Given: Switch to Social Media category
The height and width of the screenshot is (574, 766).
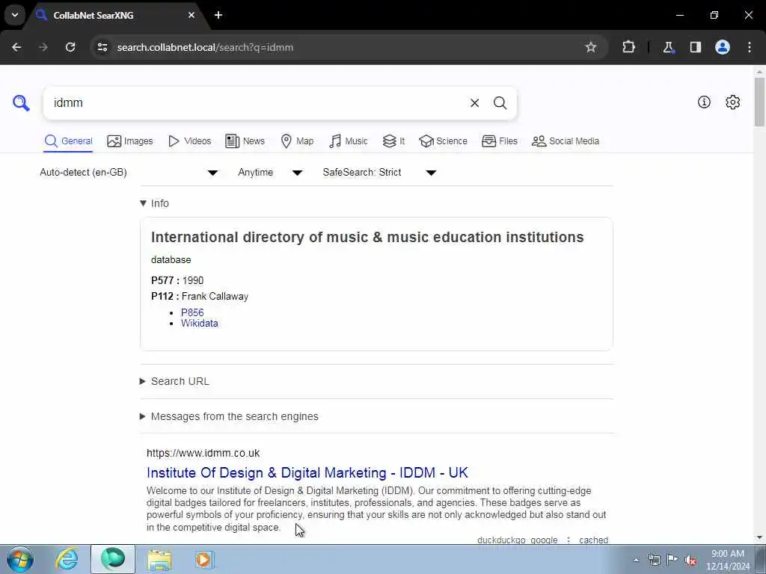Looking at the screenshot, I should (x=566, y=141).
